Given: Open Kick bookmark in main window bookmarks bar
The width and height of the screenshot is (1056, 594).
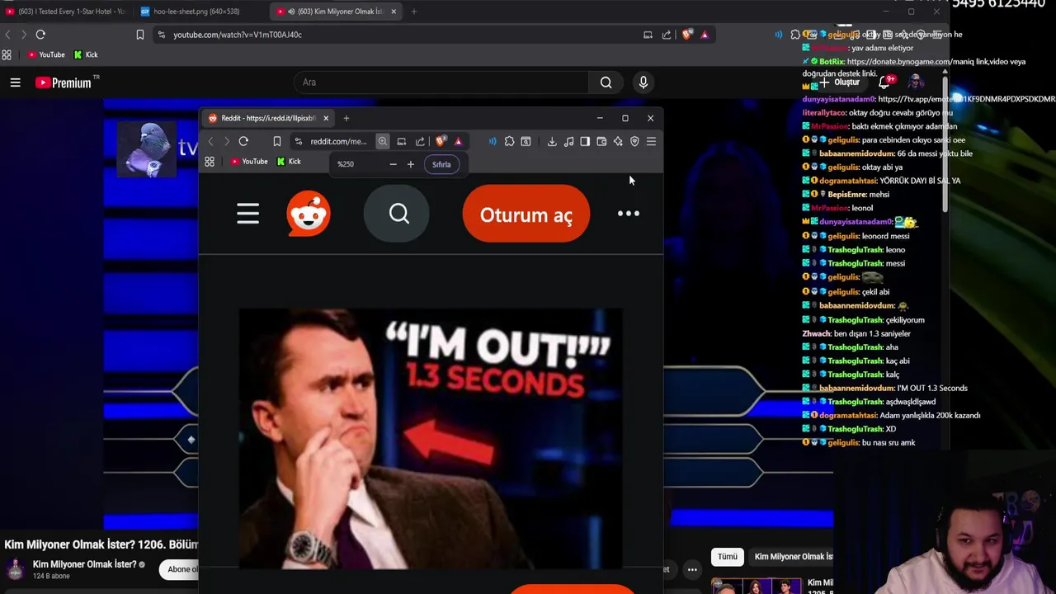Looking at the screenshot, I should [x=86, y=54].
